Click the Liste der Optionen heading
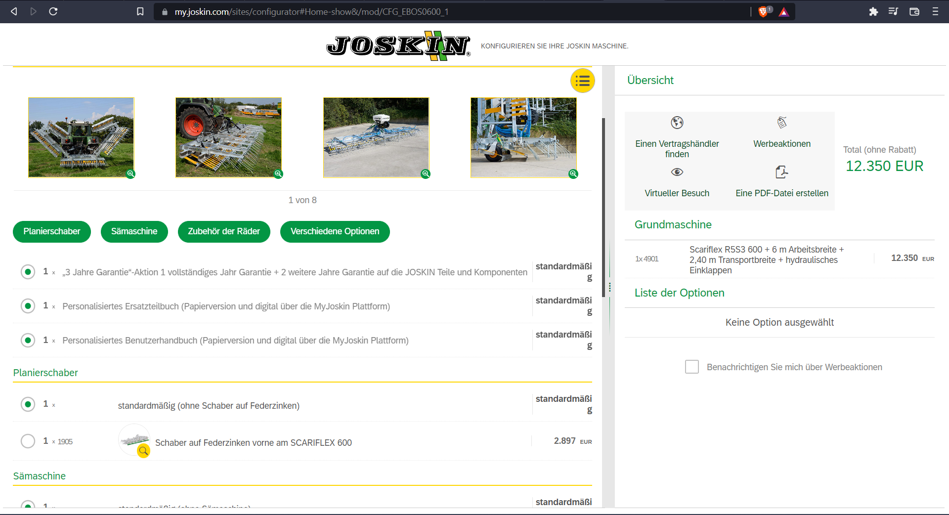949x515 pixels. (x=680, y=293)
